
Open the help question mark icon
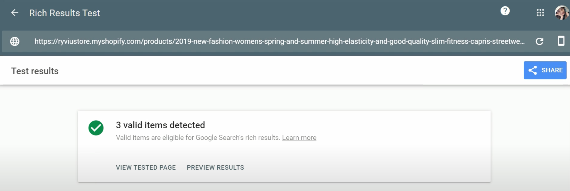point(505,11)
